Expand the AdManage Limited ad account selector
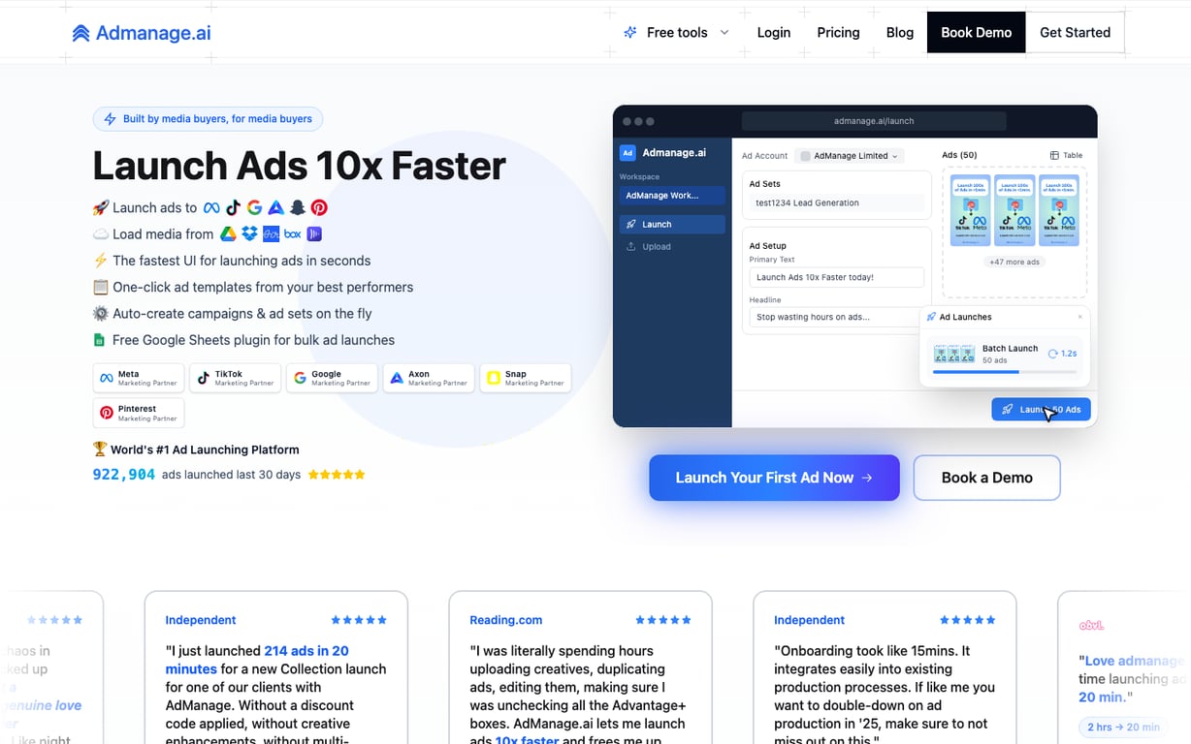 coord(849,155)
